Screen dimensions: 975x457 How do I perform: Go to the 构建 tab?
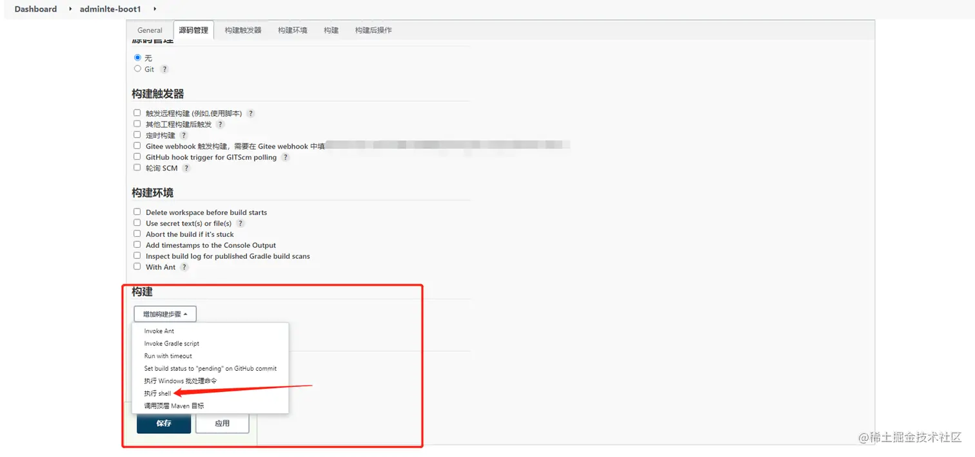coord(331,30)
